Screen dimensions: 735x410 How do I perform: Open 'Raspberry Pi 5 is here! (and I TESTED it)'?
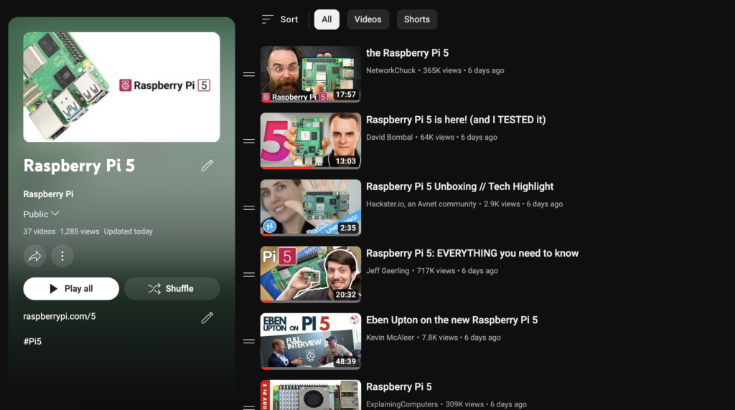coord(456,120)
